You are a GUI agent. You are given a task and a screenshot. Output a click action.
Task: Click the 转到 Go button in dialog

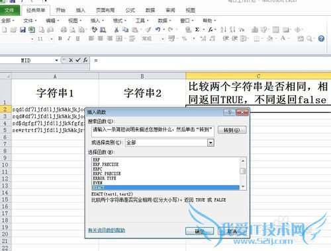[232, 130]
